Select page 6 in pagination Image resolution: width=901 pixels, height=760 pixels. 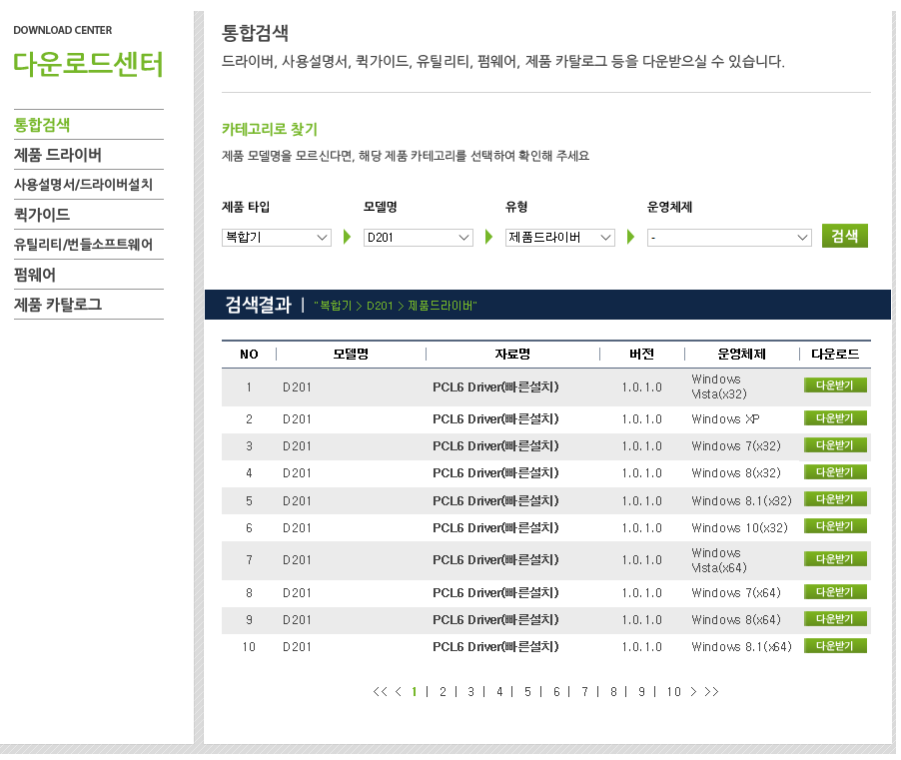(556, 692)
